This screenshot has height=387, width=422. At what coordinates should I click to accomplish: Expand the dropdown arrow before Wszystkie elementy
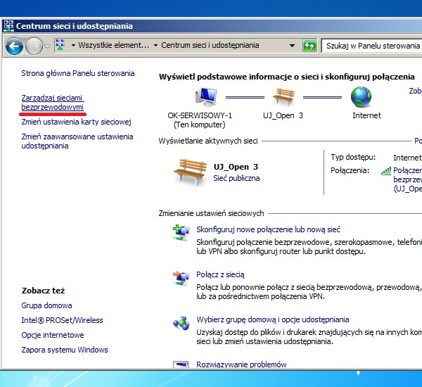pos(72,46)
